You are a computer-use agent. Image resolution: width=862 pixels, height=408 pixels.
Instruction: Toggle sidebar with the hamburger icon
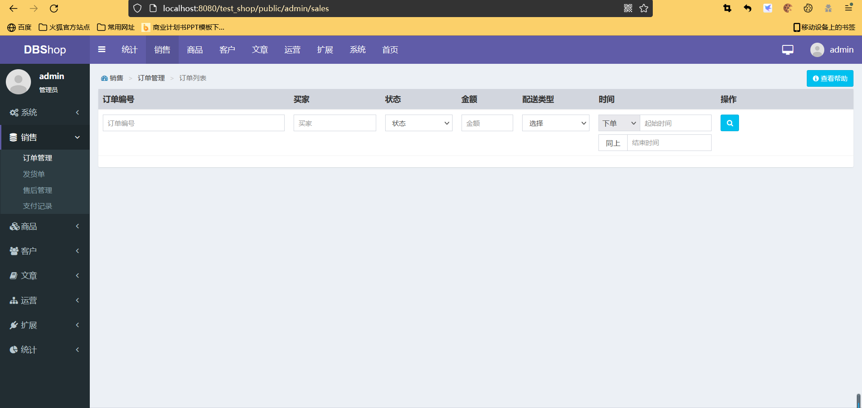(x=102, y=49)
